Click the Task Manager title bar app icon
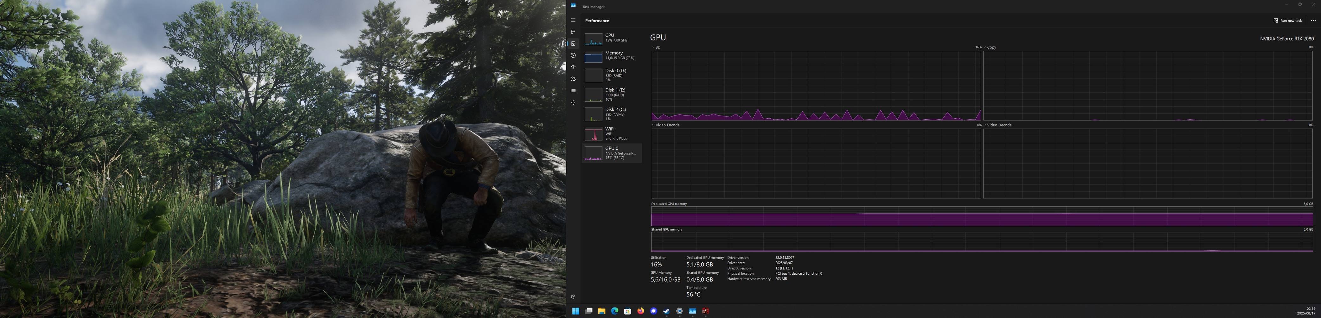Viewport: 1321px width, 318px height. 573,6
